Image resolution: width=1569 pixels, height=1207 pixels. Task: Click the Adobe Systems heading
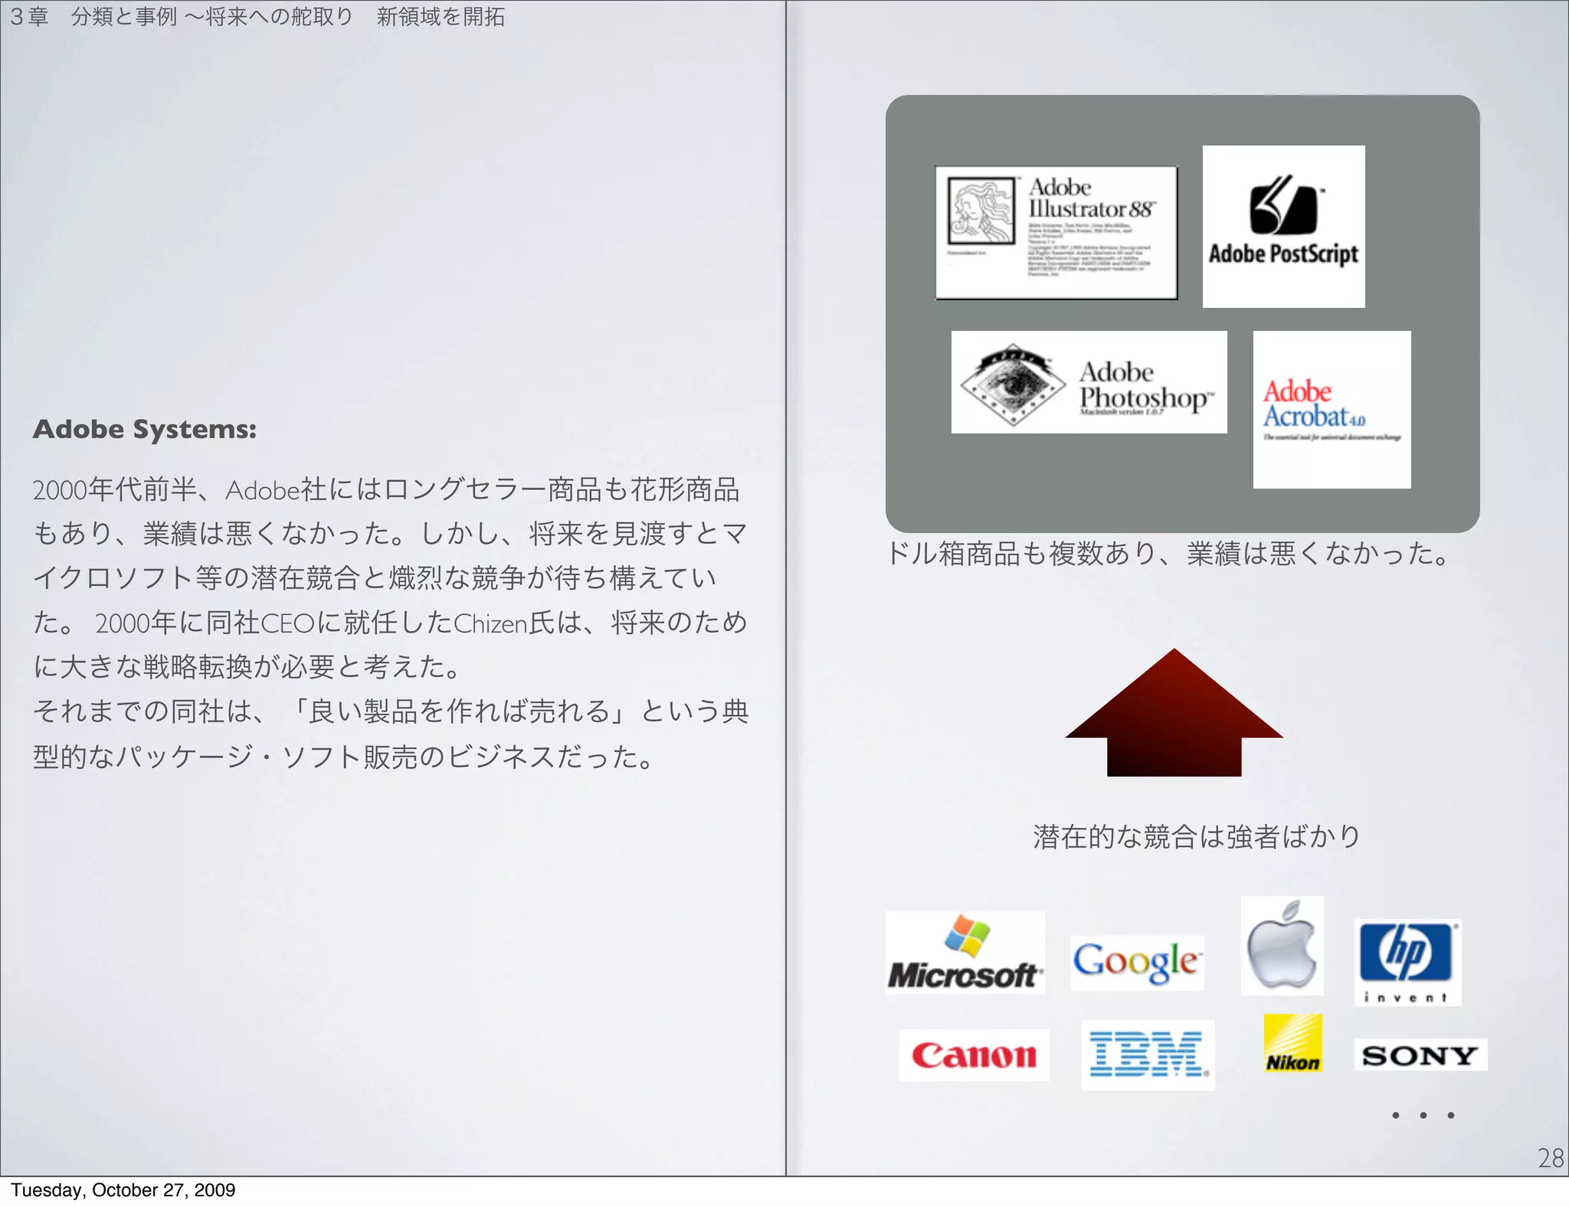coord(145,430)
